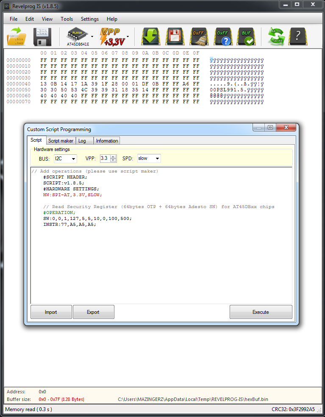This screenshot has height=417, width=325.
Task: Expand the chip selection dropdown arrow
Action: (92, 37)
